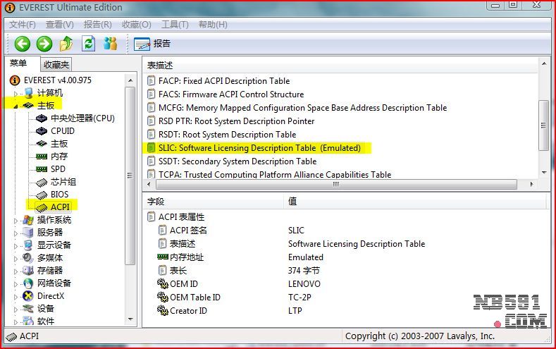The width and height of the screenshot is (556, 349).
Task: Open the 报告 report toolbar button
Action: click(152, 44)
